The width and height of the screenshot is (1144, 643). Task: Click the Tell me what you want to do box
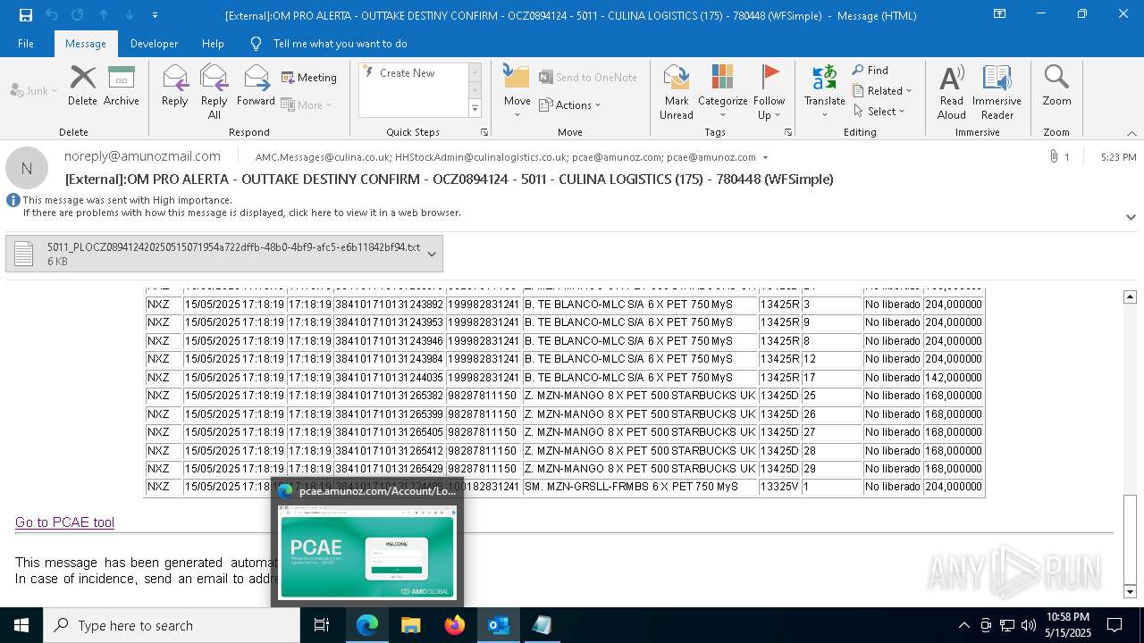[340, 44]
